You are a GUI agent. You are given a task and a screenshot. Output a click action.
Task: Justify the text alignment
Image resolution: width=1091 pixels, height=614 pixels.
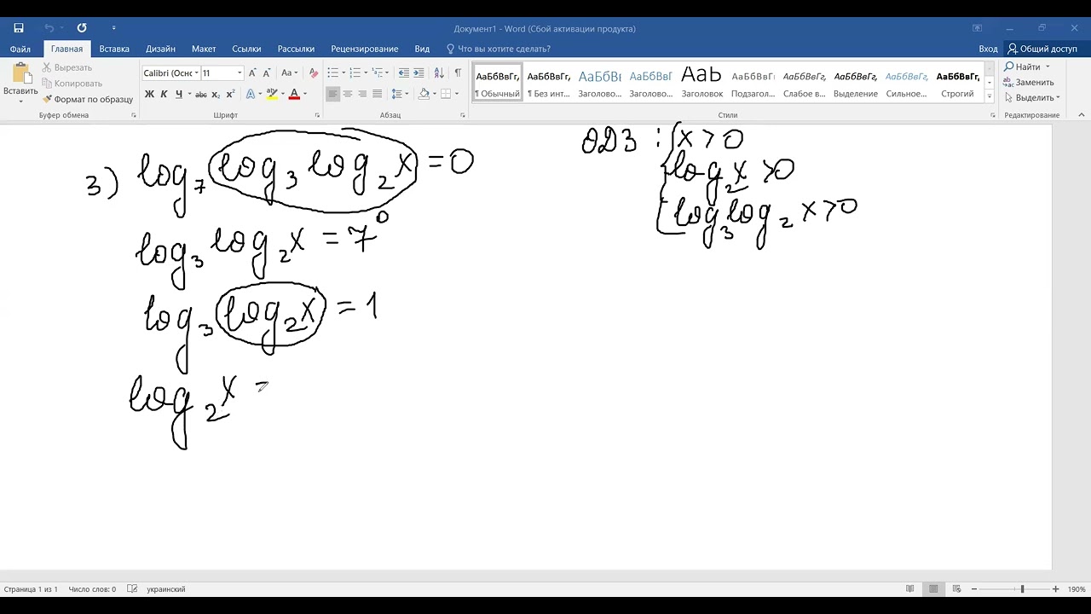coord(377,94)
